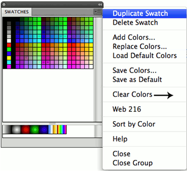187x171 pixels.
Task: Select the red radial gradient swatch
Action: [25, 130]
